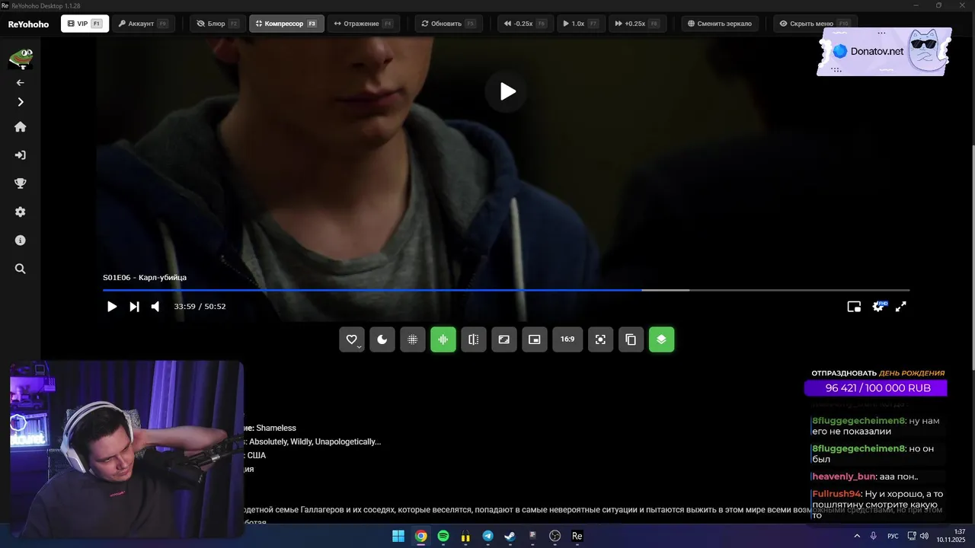The height and width of the screenshot is (548, 975).
Task: Toggle the Компрессор F3 button
Action: coord(286,24)
